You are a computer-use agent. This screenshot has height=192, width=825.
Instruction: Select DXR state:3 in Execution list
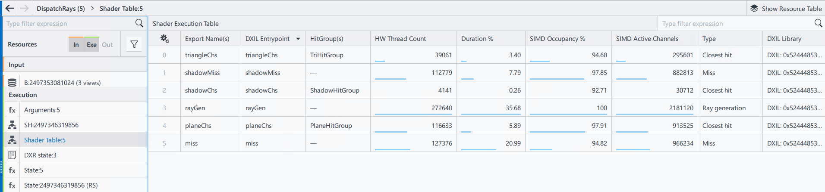pos(75,155)
